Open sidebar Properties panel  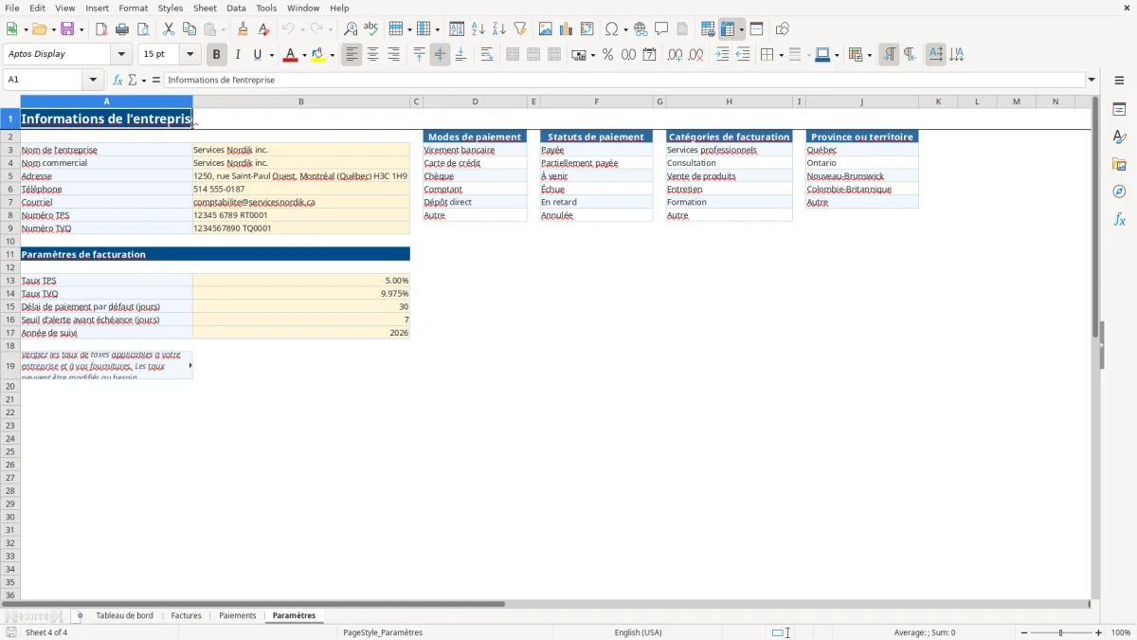coord(1119,109)
